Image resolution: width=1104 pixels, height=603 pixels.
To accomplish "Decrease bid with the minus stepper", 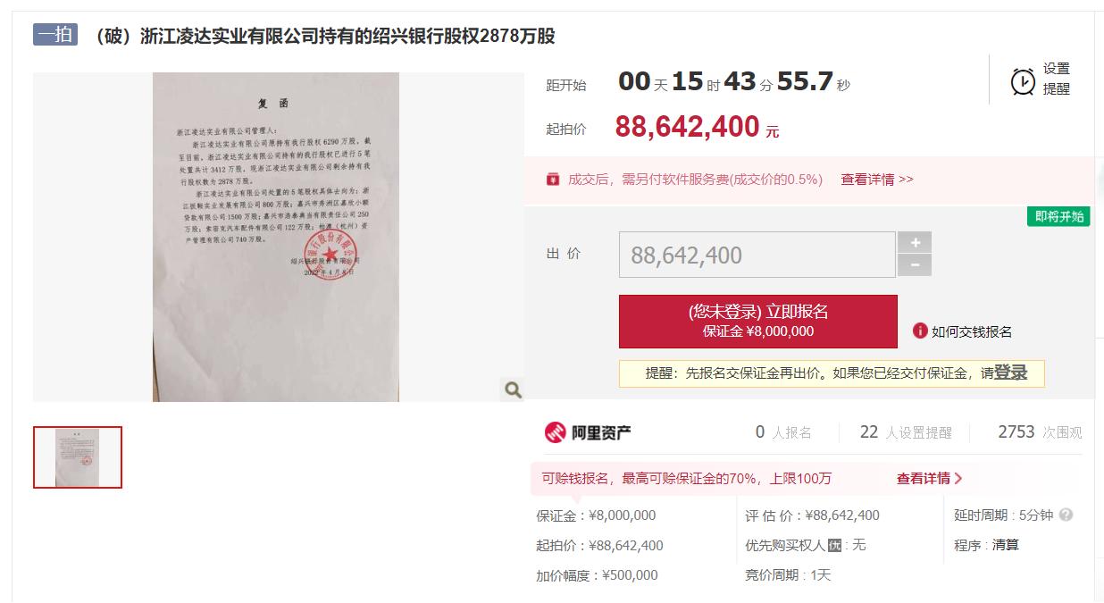I will 915,265.
